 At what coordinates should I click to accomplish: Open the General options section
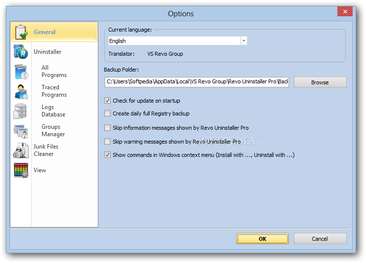click(54, 32)
